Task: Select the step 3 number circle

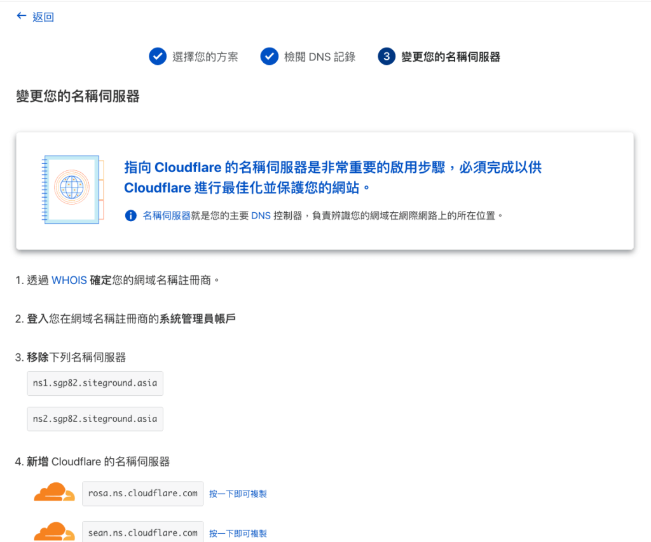Action: (387, 57)
